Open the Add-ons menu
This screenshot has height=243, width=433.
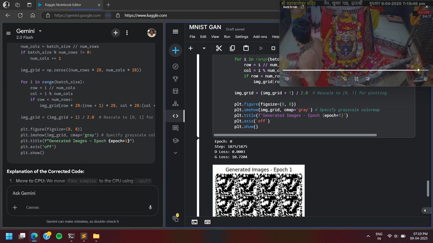tap(260, 37)
